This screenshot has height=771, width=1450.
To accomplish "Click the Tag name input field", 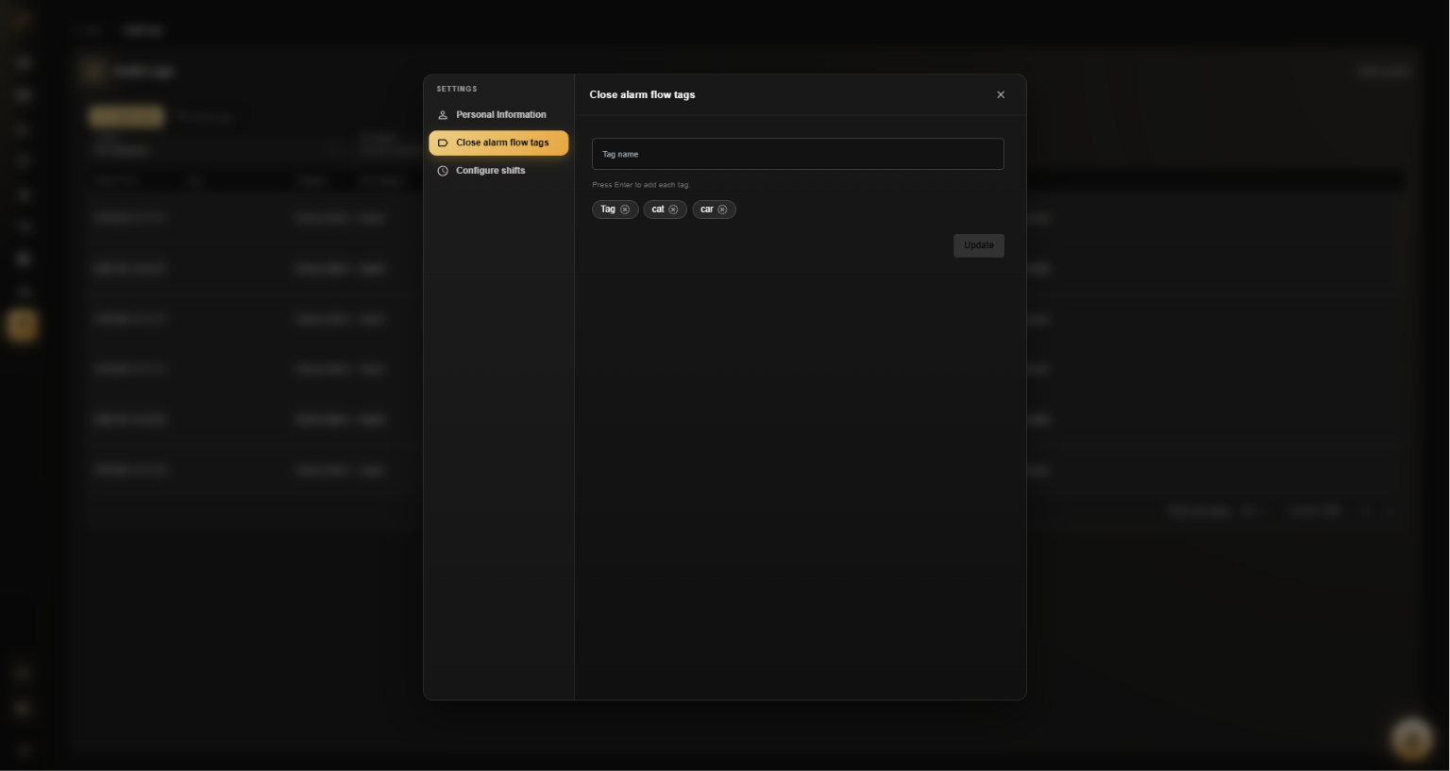I will pos(798,154).
